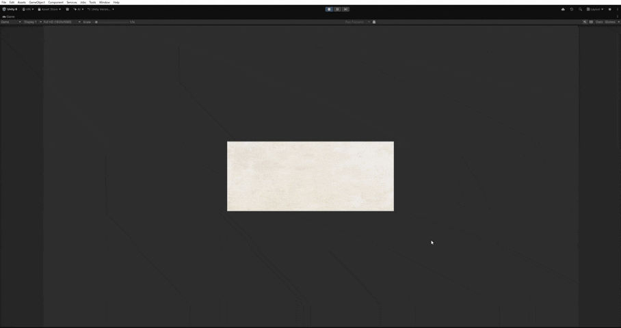Viewport: 621px width, 328px height.
Task: Stop play mode with the Play button
Action: point(329,9)
